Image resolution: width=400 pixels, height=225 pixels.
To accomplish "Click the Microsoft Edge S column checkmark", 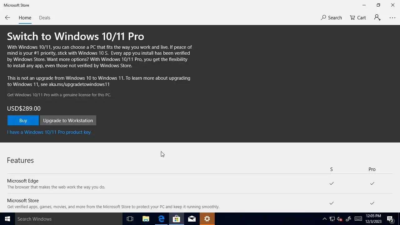I will click(x=332, y=183).
